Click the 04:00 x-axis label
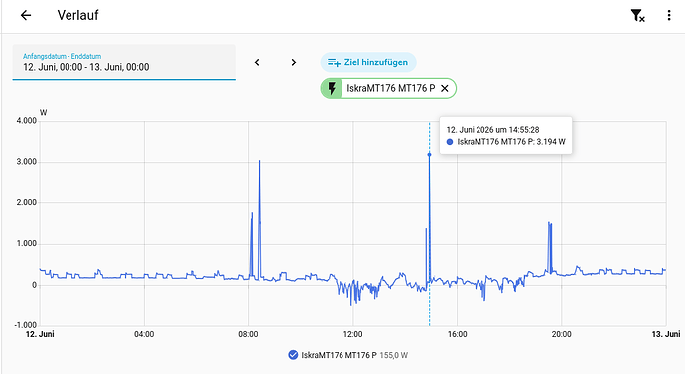Viewport: 685px width, 374px height. click(144, 334)
